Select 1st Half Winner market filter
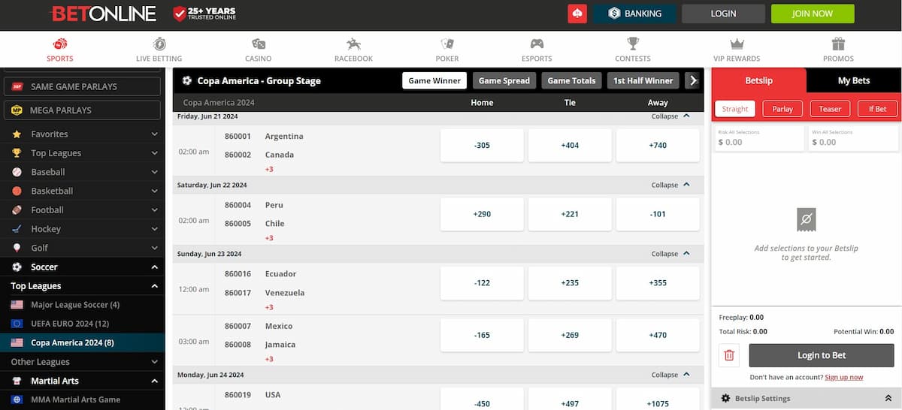 pos(643,80)
